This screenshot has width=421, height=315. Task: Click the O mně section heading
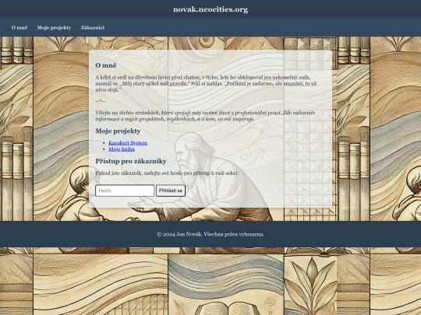(106, 65)
